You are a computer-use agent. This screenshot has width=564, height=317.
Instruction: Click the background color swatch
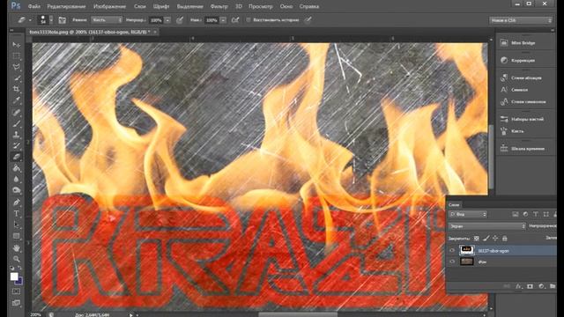click(19, 282)
